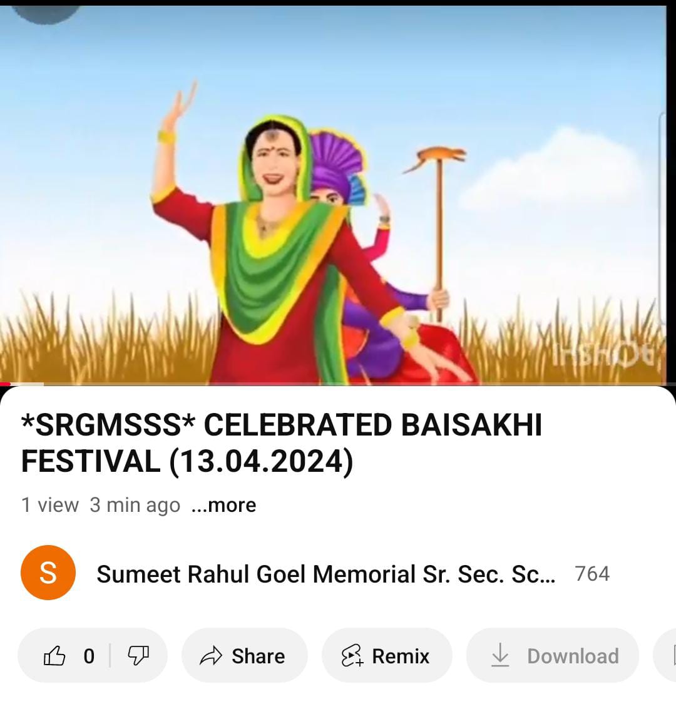Tap the 1 view text
The width and height of the screenshot is (676, 709).
point(49,505)
